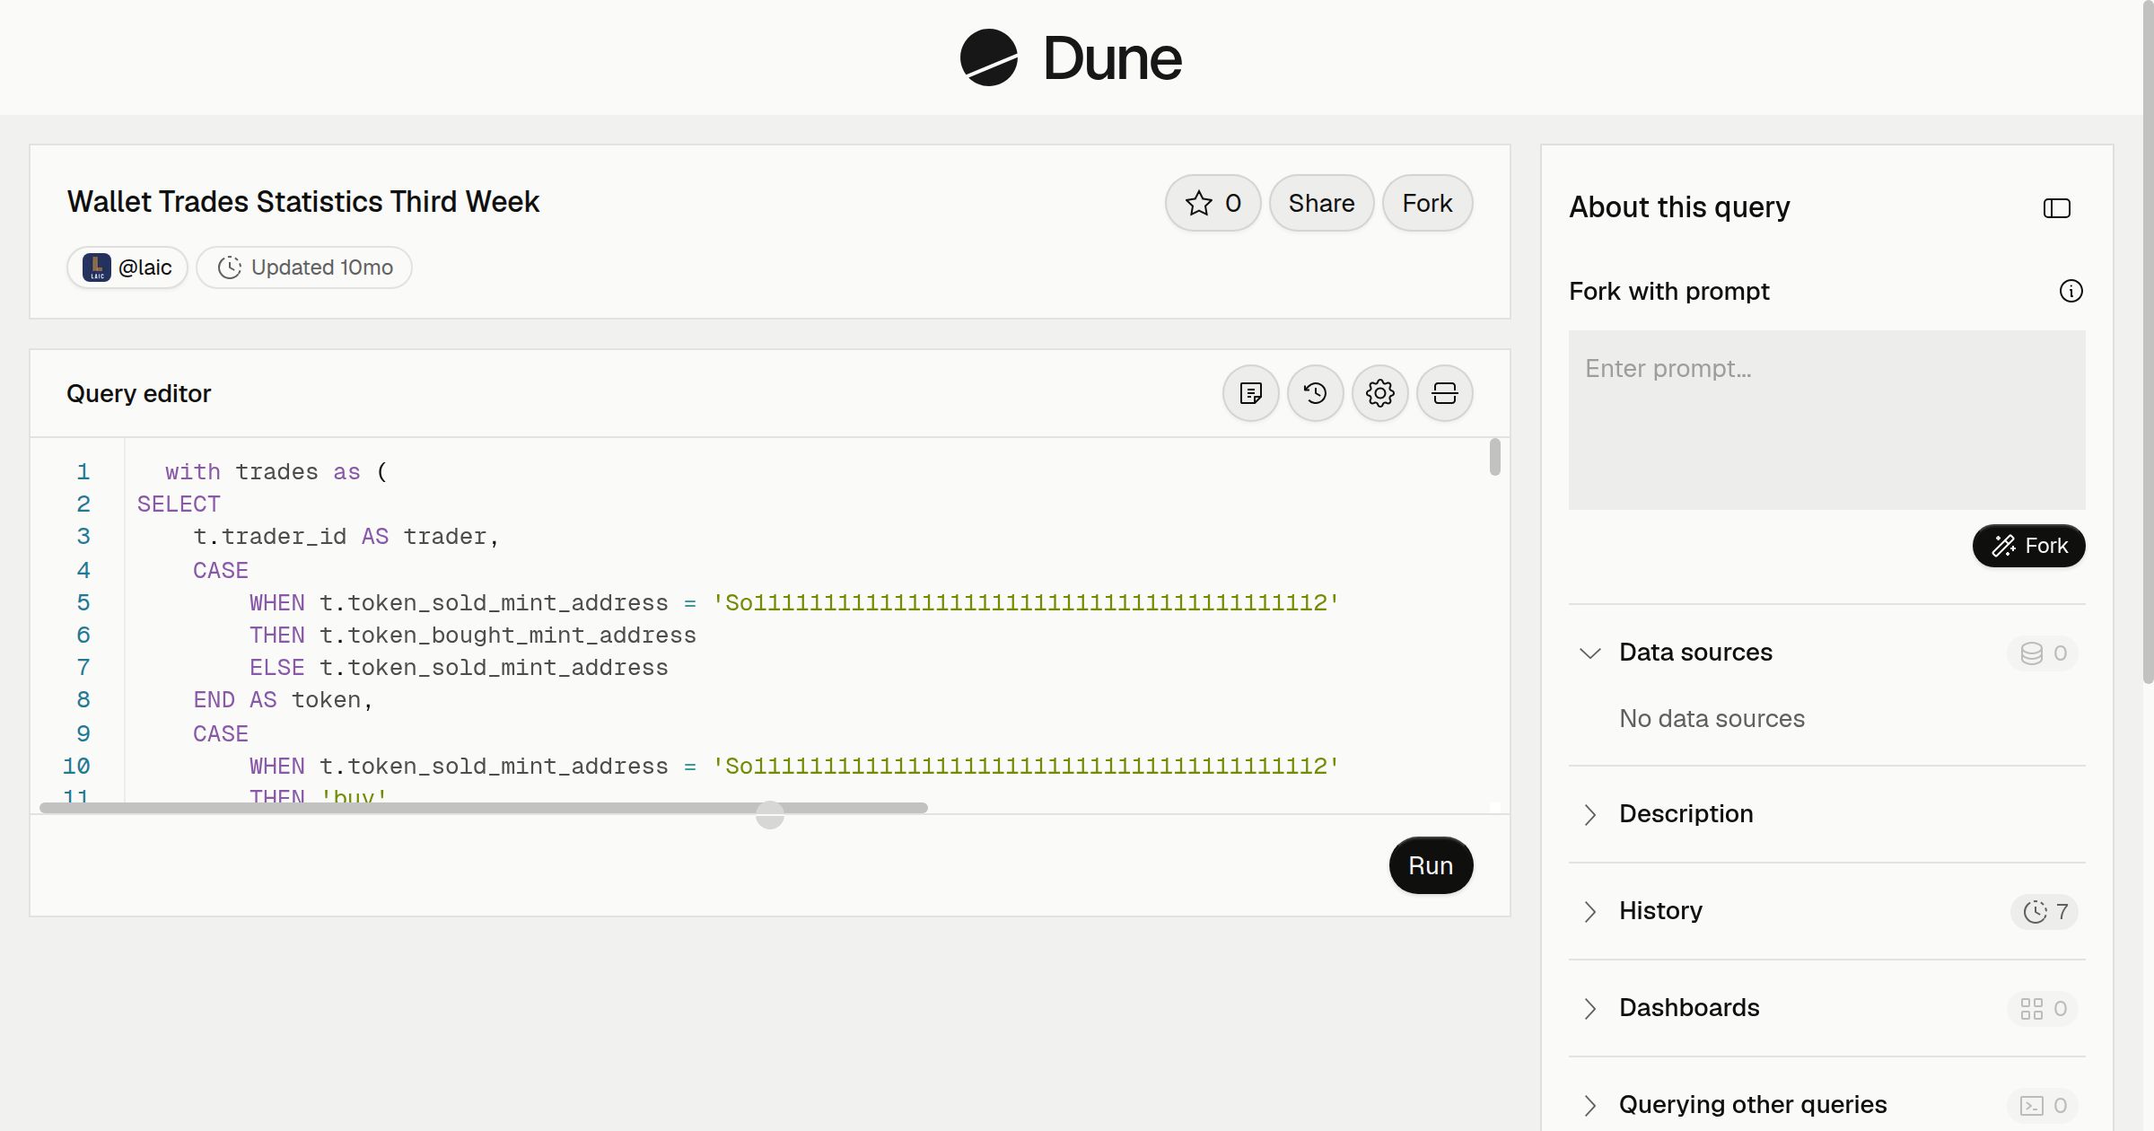Click the Dune logo icon
2154x1131 pixels.
point(988,57)
